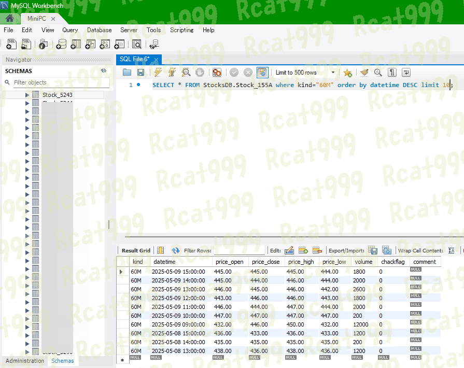Open SQL script file toolbar icon

pos(26,44)
